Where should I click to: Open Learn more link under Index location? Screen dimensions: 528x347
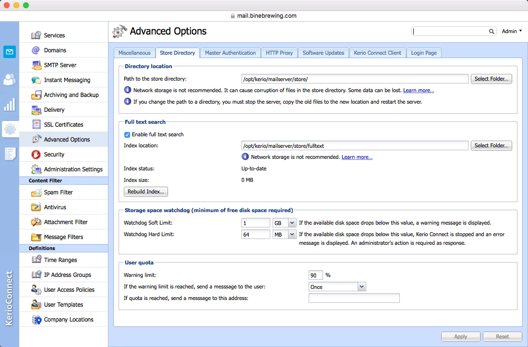[x=357, y=157]
